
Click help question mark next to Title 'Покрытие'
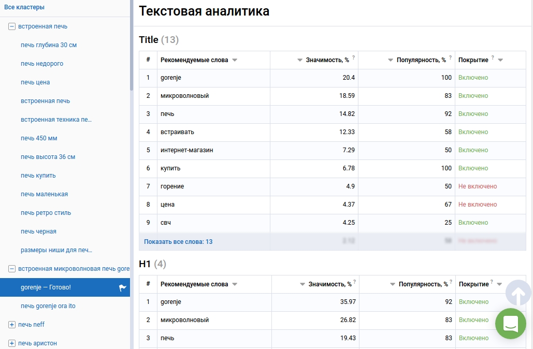point(493,57)
